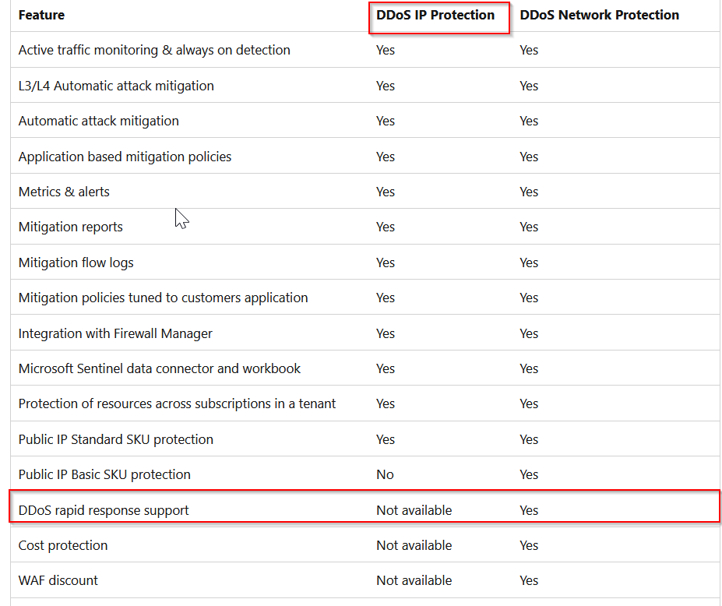Click the DDoS Network Protection column header
The image size is (722, 606).
[599, 16]
